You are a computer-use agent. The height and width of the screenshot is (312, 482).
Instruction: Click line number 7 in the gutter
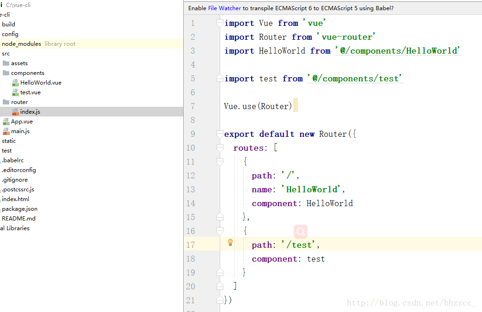(193, 106)
